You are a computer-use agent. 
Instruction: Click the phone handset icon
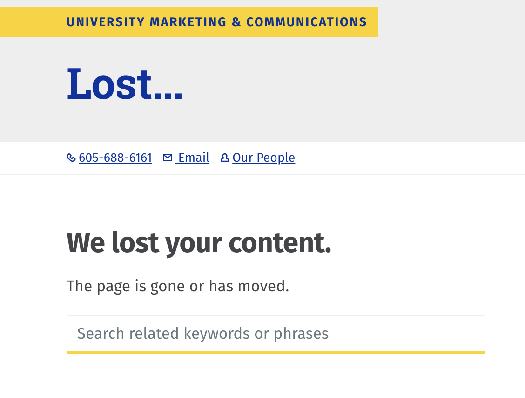71,158
